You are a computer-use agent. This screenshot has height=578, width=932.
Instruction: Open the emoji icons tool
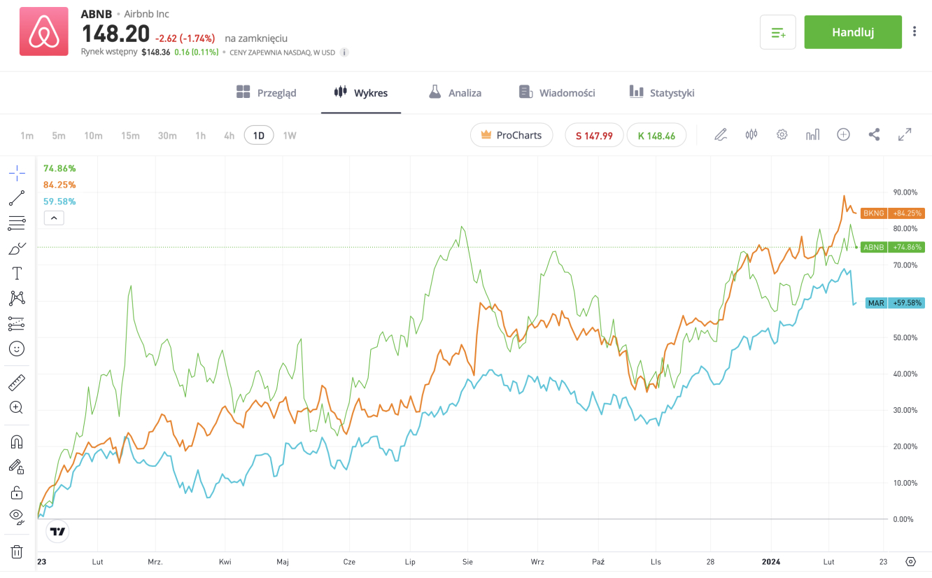(x=17, y=348)
